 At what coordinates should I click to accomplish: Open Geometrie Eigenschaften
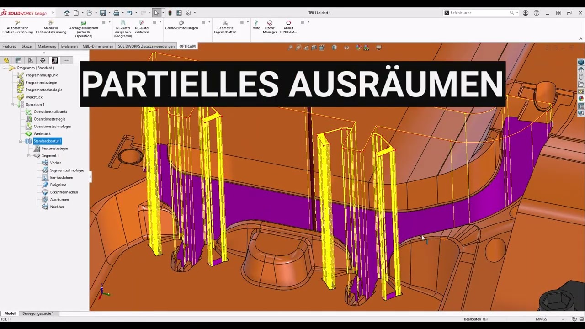pyautogui.click(x=225, y=27)
